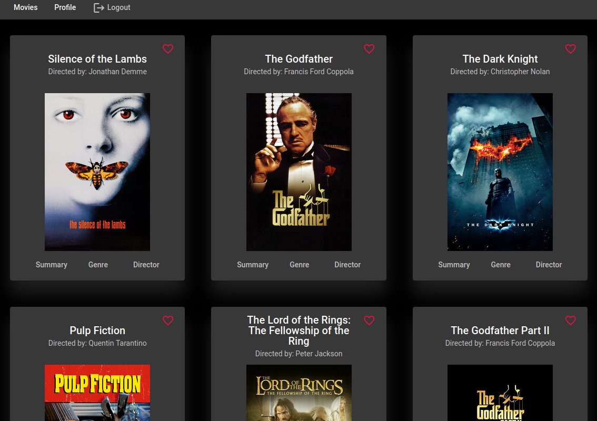This screenshot has height=421, width=597.
Task: Click the Logout arrow icon
Action: [x=98, y=7]
